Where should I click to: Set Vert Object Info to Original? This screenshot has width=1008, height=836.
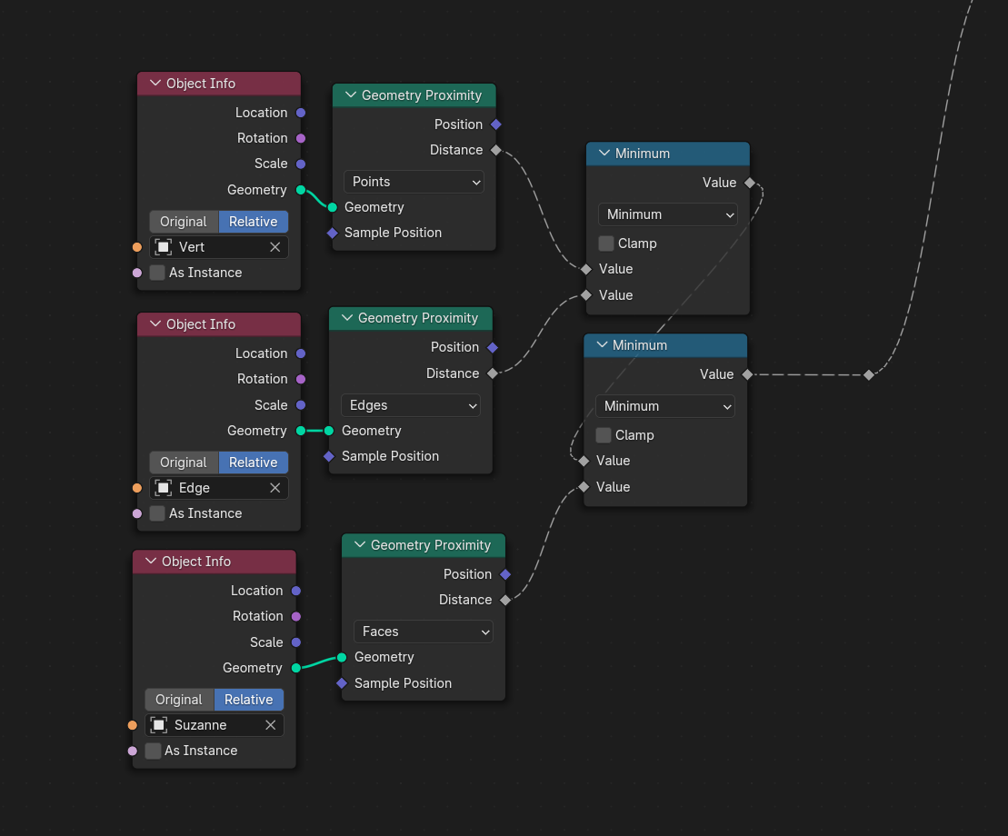(184, 222)
